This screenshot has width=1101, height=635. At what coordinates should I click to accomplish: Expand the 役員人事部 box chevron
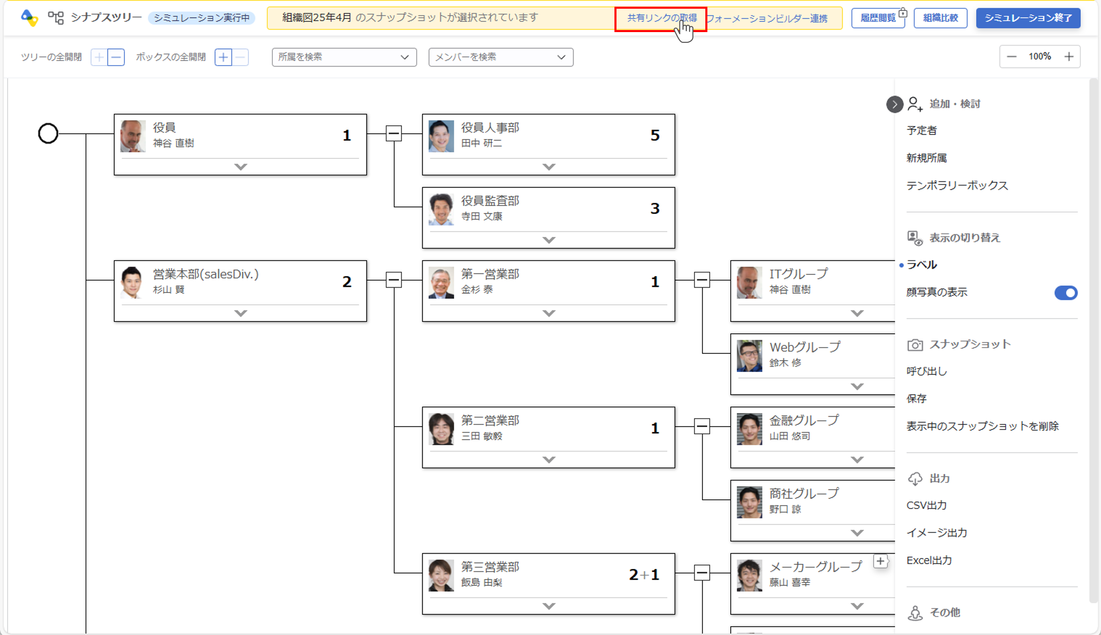(x=548, y=167)
